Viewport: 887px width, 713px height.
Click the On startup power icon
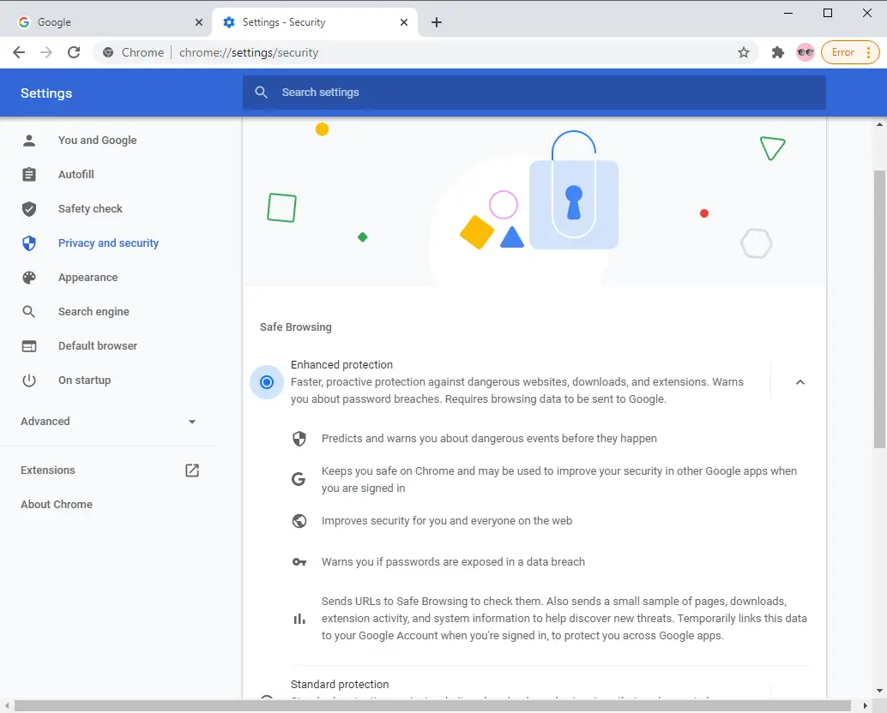(29, 380)
